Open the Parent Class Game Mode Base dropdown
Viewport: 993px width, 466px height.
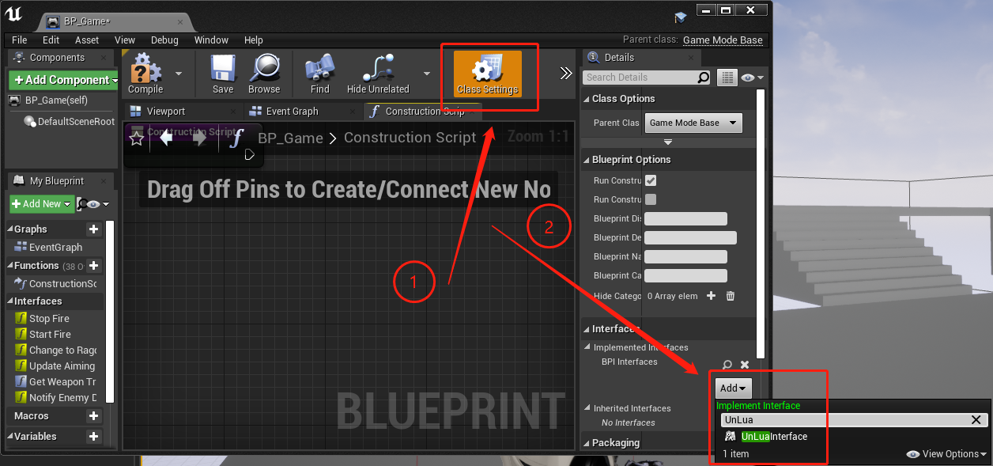[693, 123]
